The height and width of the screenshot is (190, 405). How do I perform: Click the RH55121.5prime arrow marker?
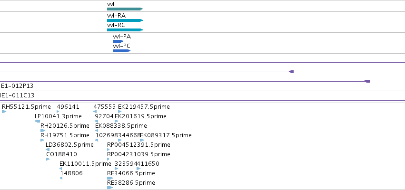[4, 112]
